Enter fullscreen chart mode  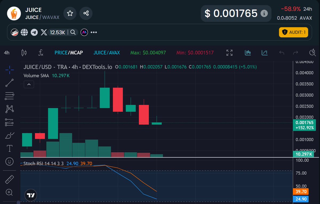coord(229,53)
